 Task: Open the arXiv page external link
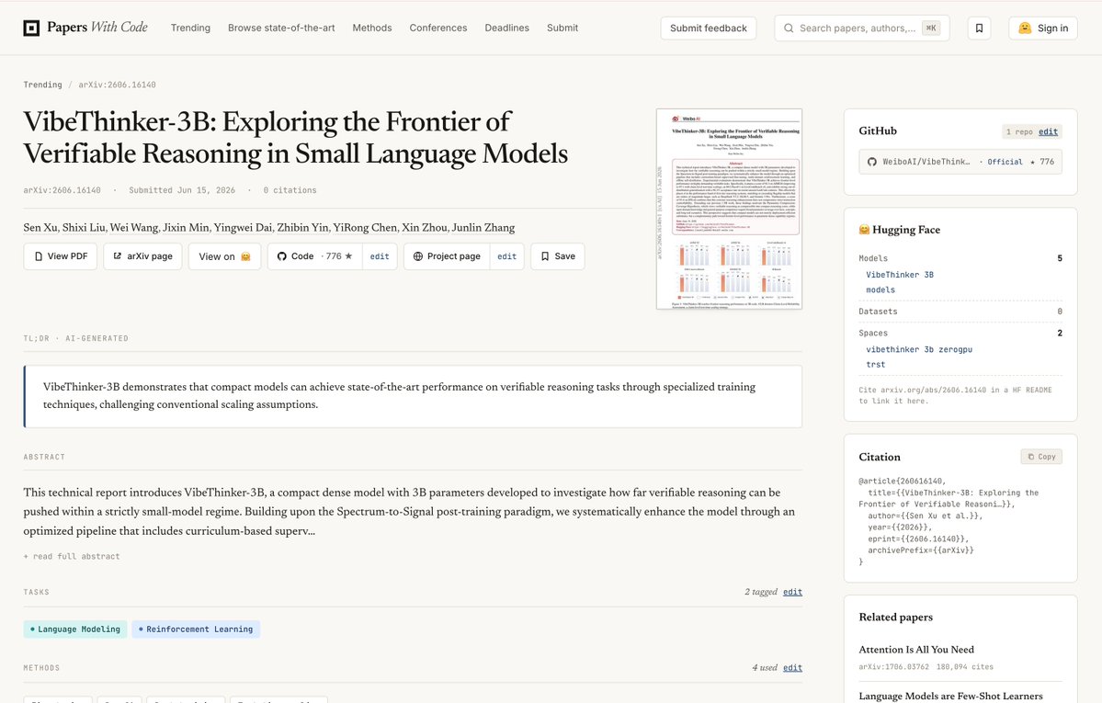[x=143, y=256]
